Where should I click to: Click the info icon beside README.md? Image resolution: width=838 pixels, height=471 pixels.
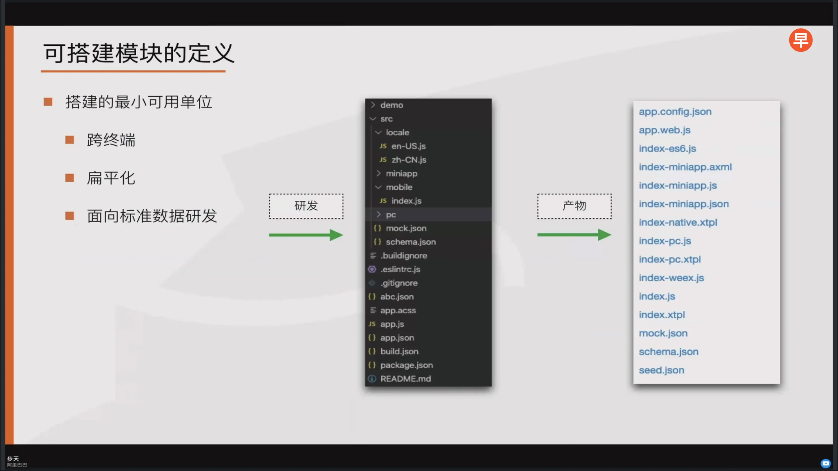372,379
